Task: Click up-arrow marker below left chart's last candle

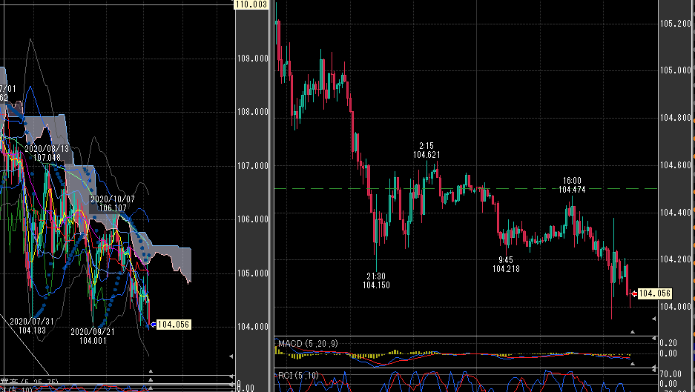Action: tap(151, 371)
